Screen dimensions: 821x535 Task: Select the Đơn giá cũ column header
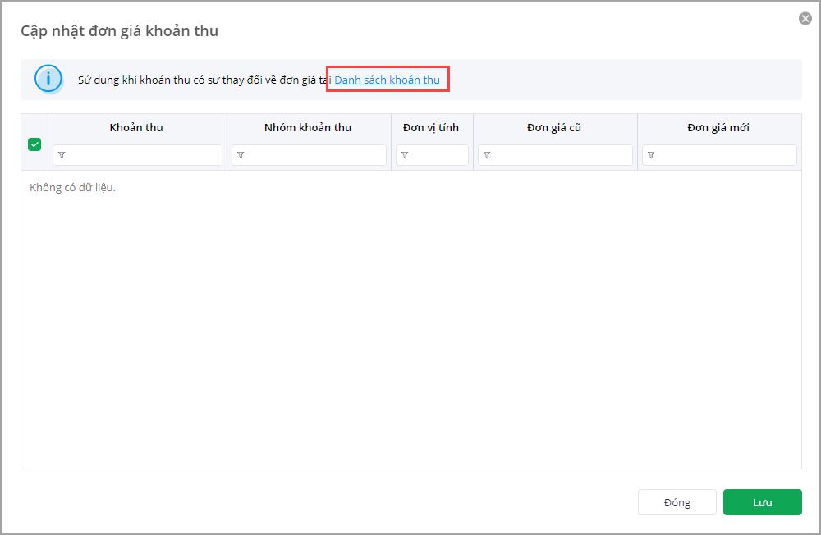pos(554,127)
